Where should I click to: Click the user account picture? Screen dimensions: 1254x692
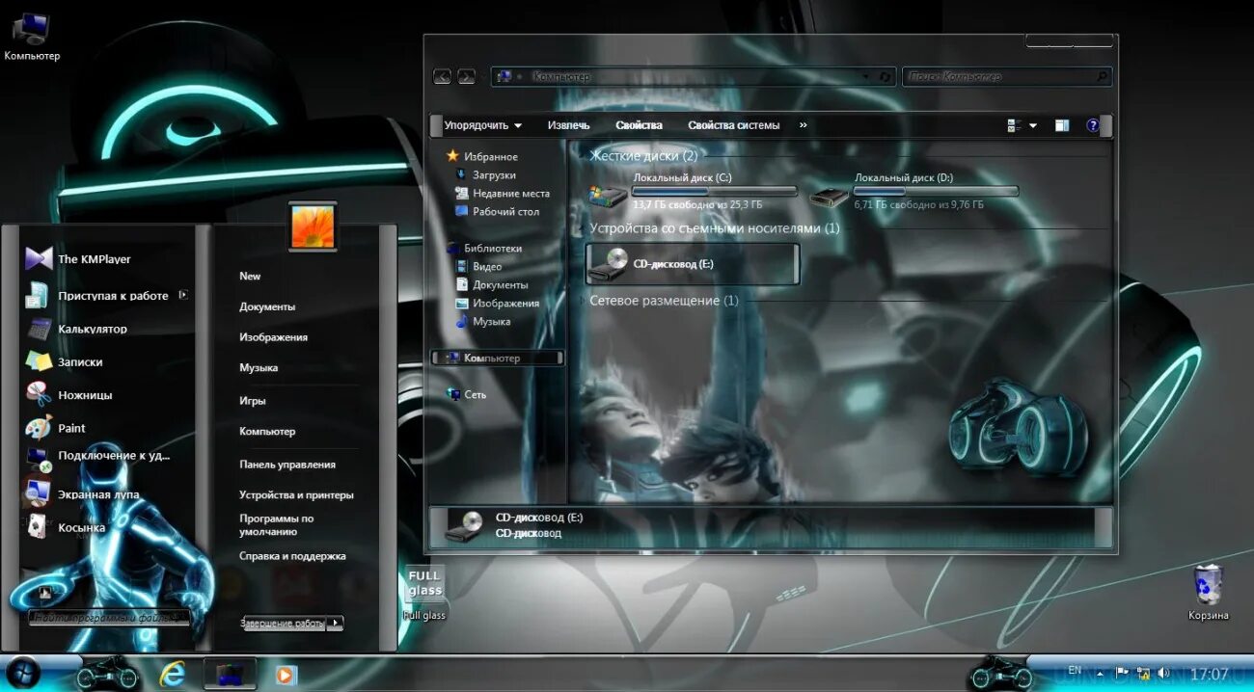tap(313, 227)
